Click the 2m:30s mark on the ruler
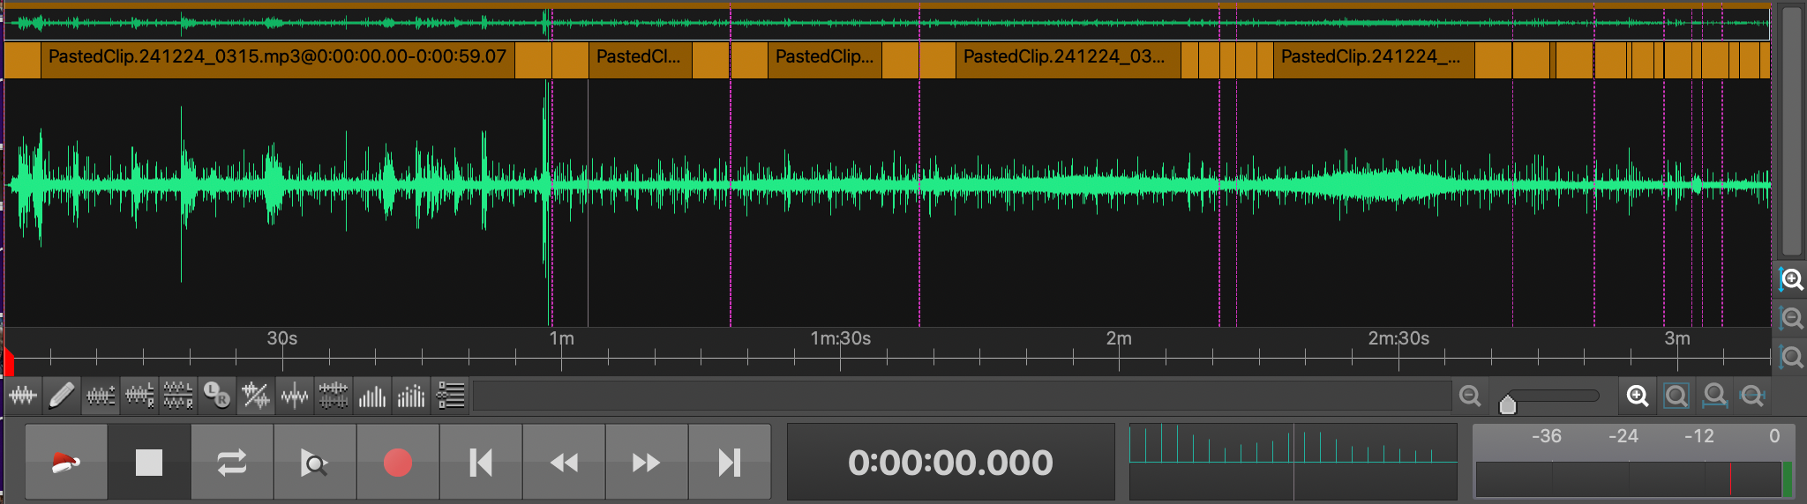 coord(1398,339)
